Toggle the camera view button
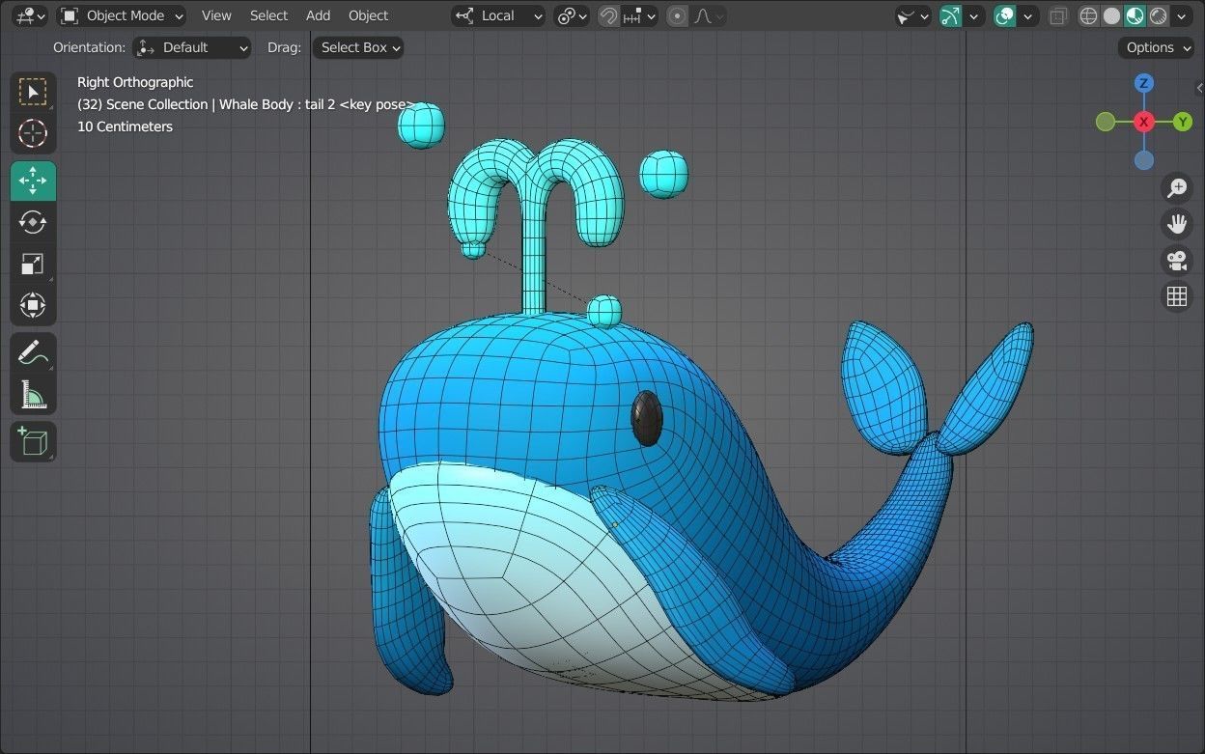 [1176, 261]
